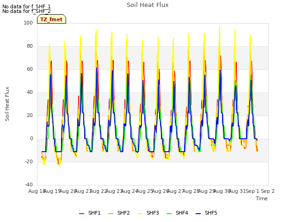Click the vertical Soil Heat Flux axis label
The height and width of the screenshot is (222, 296).
[7, 104]
